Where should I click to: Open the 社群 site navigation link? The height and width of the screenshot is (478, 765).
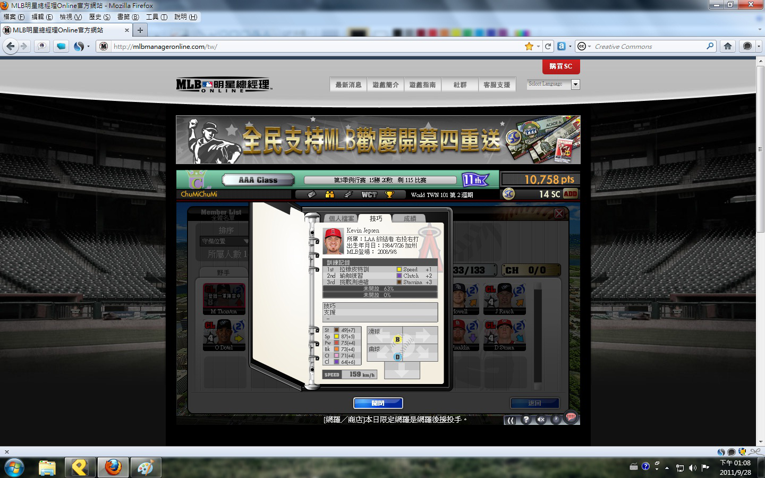pos(460,84)
